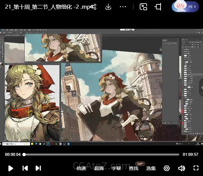Click the 查找 search feature
This screenshot has width=203, height=176.
click(134, 168)
